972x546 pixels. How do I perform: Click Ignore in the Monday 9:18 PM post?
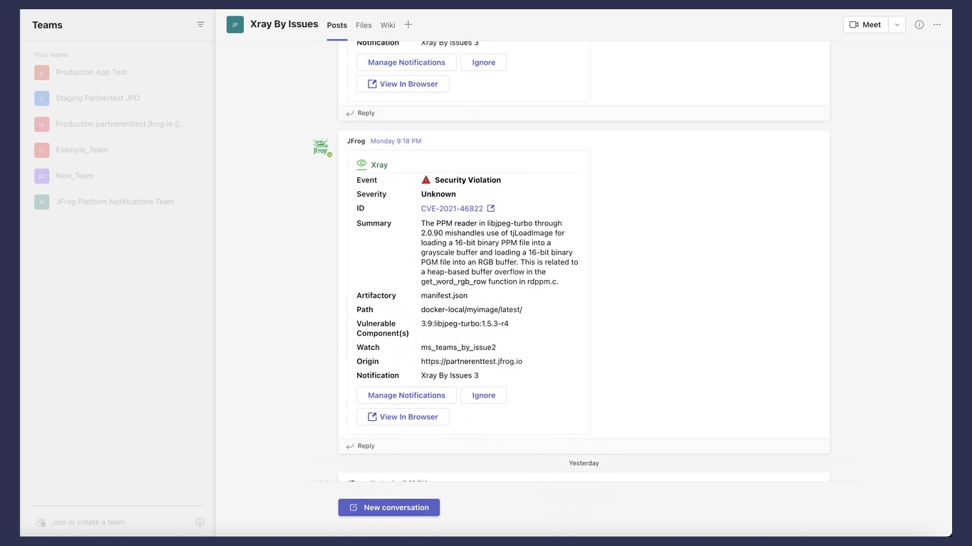point(484,395)
